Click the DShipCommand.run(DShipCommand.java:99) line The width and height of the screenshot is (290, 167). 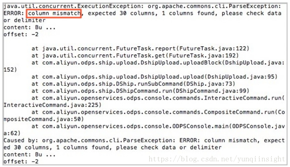[x=141, y=91]
